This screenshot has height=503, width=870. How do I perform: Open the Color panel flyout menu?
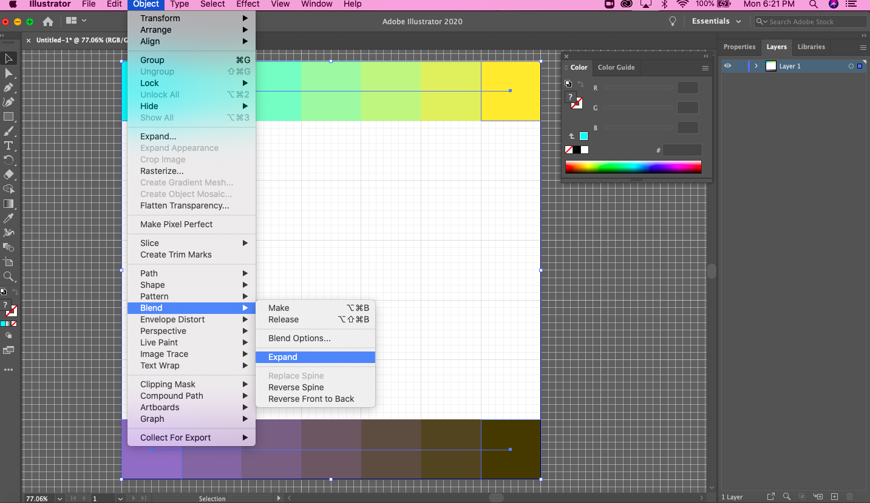705,68
